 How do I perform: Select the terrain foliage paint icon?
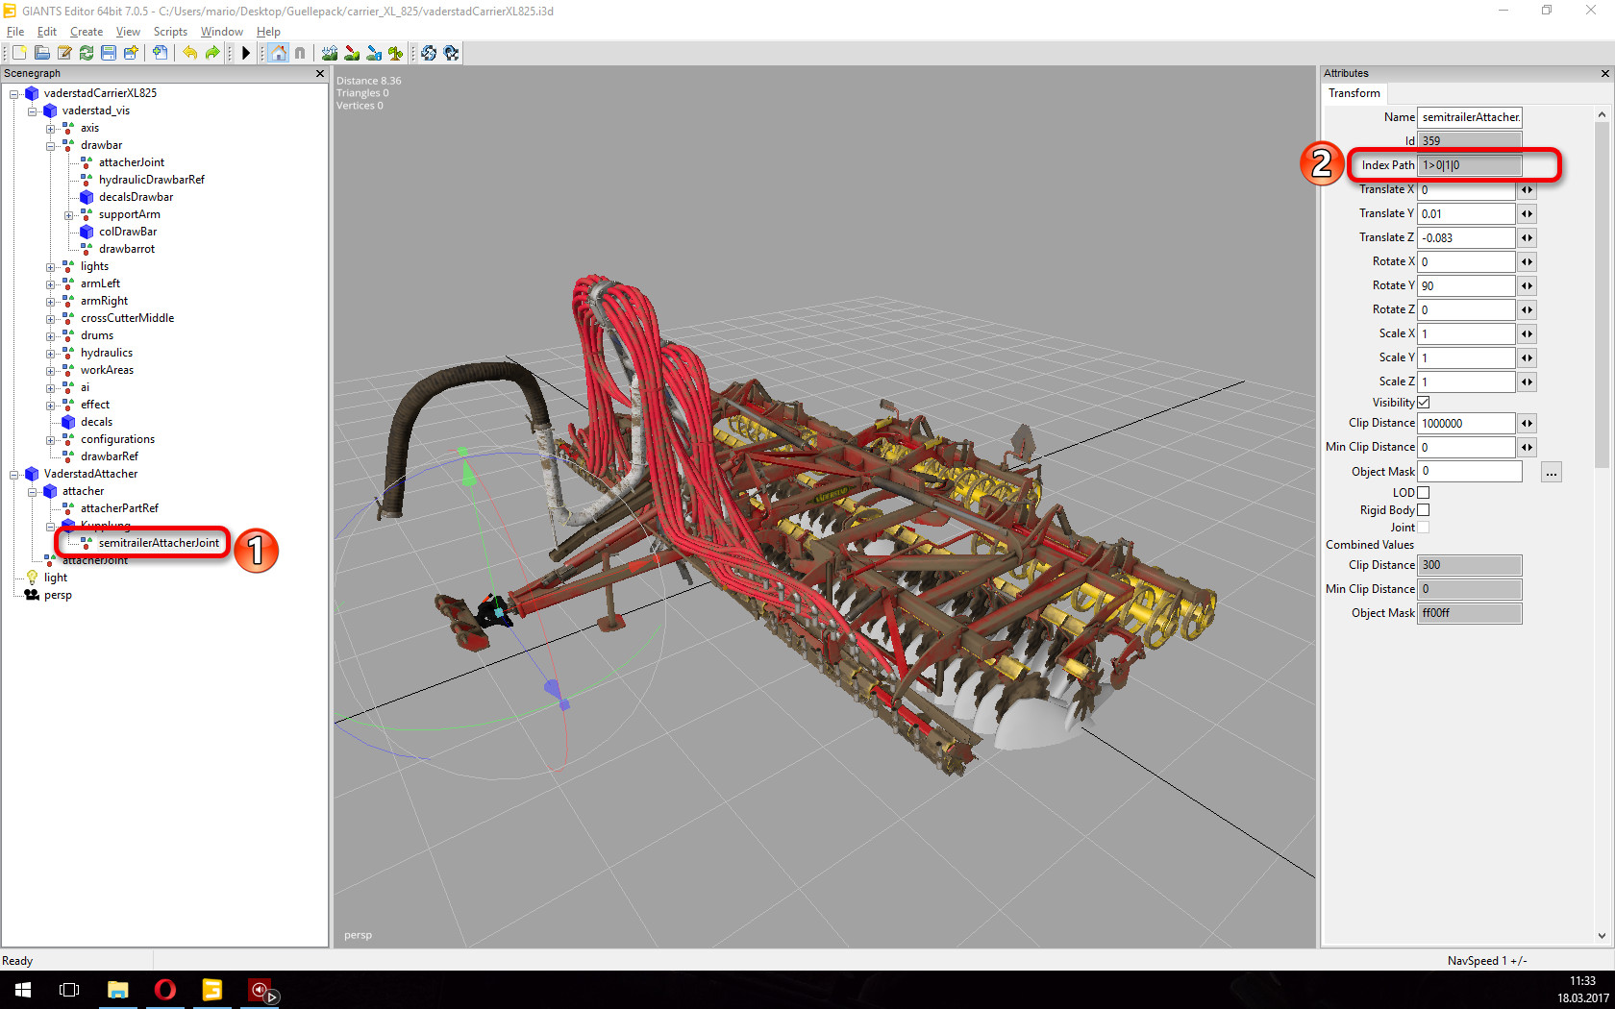[395, 53]
